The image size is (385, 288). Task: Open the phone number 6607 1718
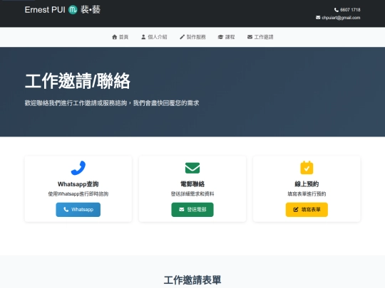350,10
